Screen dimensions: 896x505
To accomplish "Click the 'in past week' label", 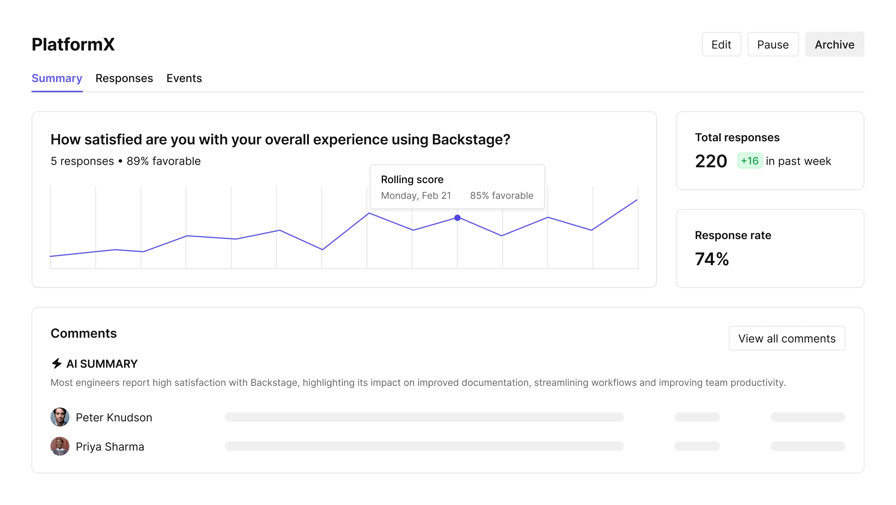I will pyautogui.click(x=798, y=161).
